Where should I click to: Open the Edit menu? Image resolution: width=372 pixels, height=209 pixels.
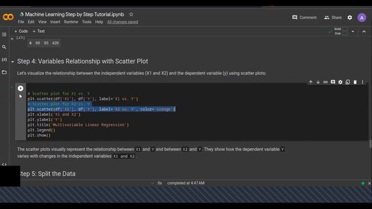pyautogui.click(x=31, y=22)
